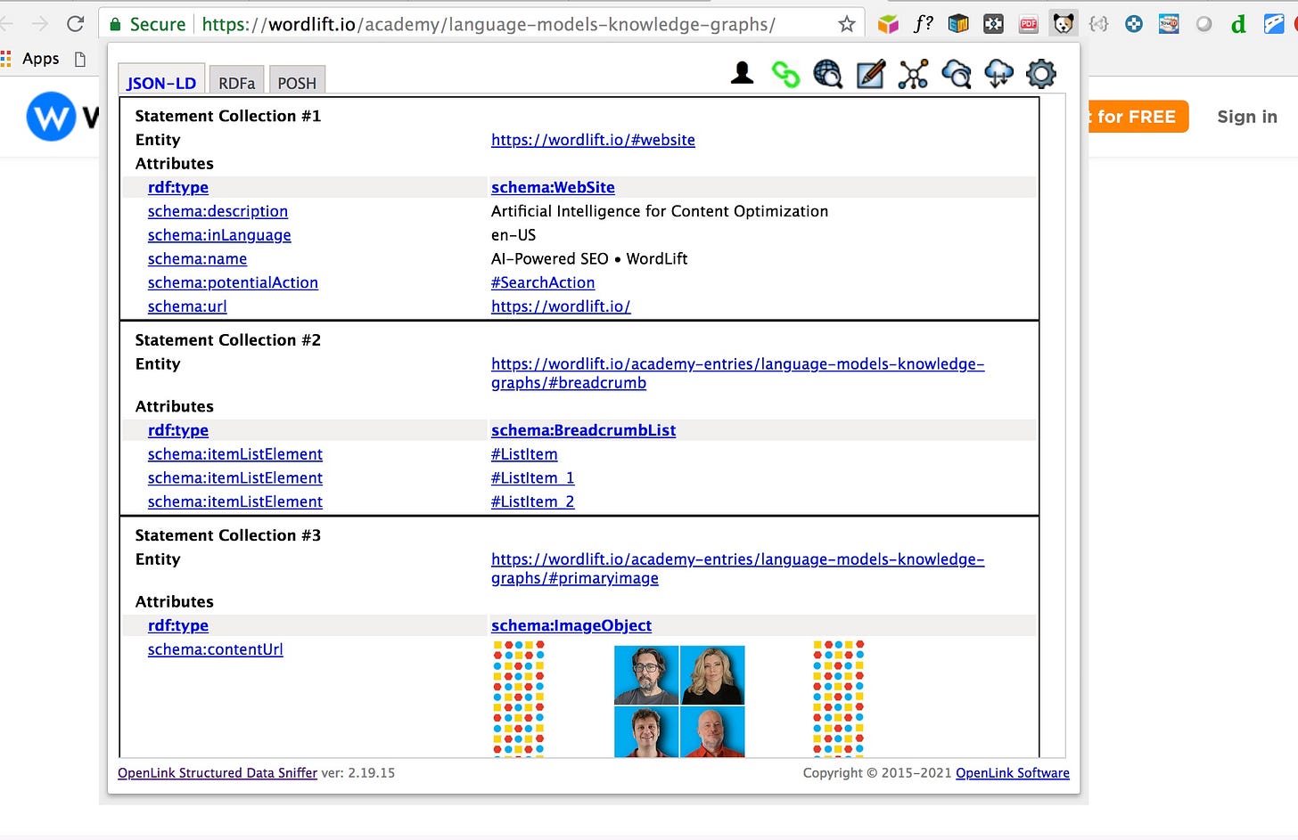Follow the schema:ImageObject link

point(571,625)
